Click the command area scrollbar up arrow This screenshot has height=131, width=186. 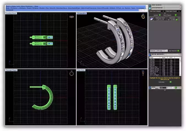coord(147,6)
